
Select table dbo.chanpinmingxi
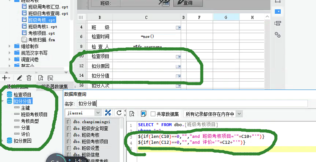pos(92,122)
